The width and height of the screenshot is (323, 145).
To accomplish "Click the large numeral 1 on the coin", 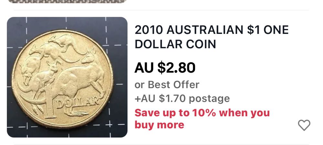I will pos(49,103).
